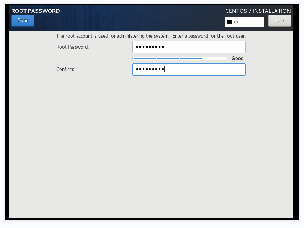Image resolution: width=304 pixels, height=228 pixels.
Task: Click the ROOT PASSWORD heading
Action: tap(35, 11)
